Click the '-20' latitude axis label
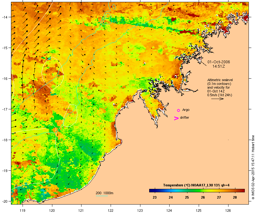Image resolution: width=257 pixels, height=213 pixels. (x=4, y=201)
